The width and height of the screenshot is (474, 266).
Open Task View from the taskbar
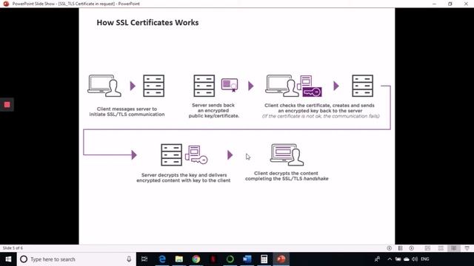point(144,259)
